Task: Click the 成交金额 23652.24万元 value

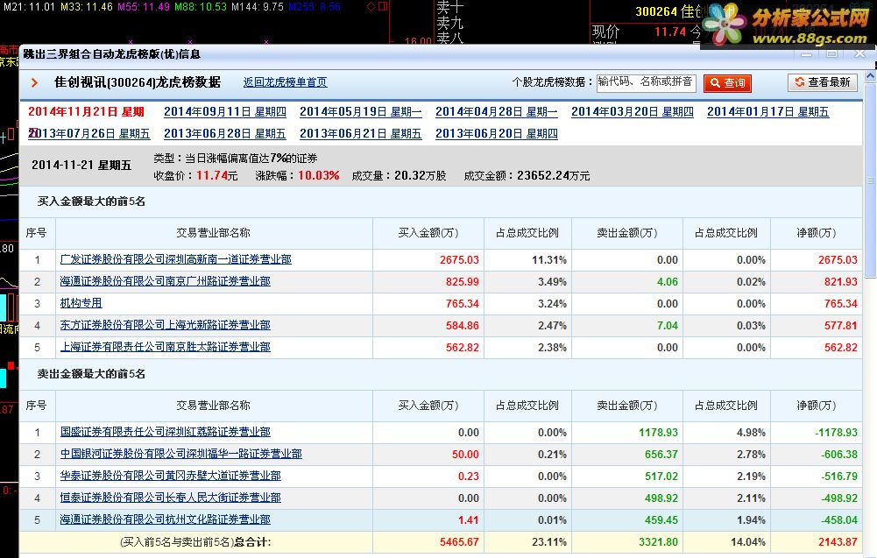Action: 553,175
